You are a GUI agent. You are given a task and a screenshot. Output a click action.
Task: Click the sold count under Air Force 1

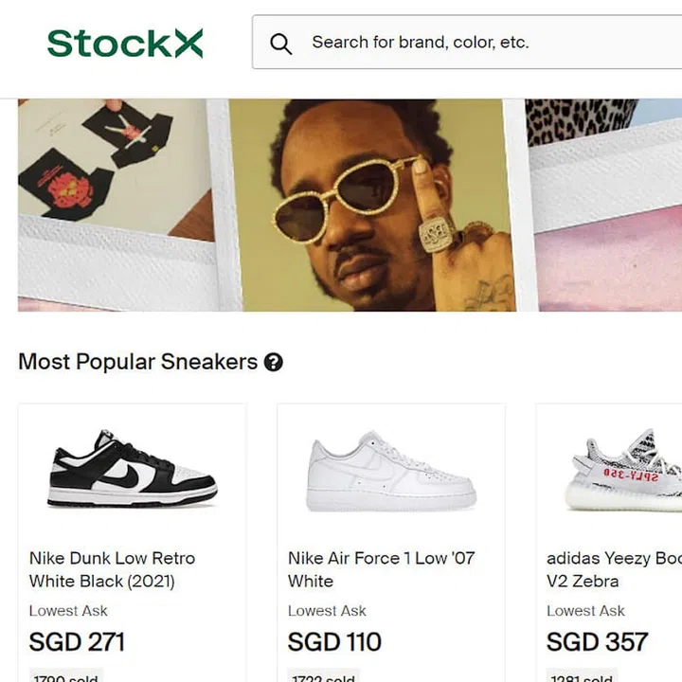point(326,676)
